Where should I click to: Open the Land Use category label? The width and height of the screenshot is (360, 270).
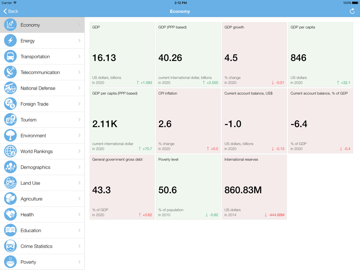point(30,183)
